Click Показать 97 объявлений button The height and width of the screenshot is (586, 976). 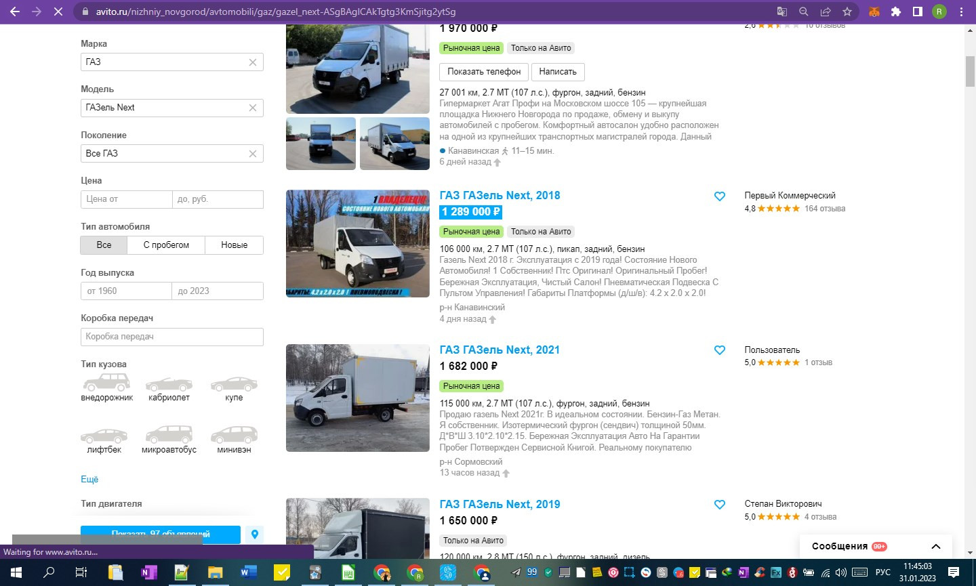[161, 535]
